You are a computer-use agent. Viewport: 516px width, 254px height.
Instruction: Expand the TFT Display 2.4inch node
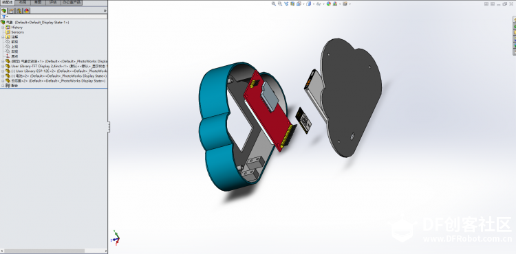click(3, 66)
